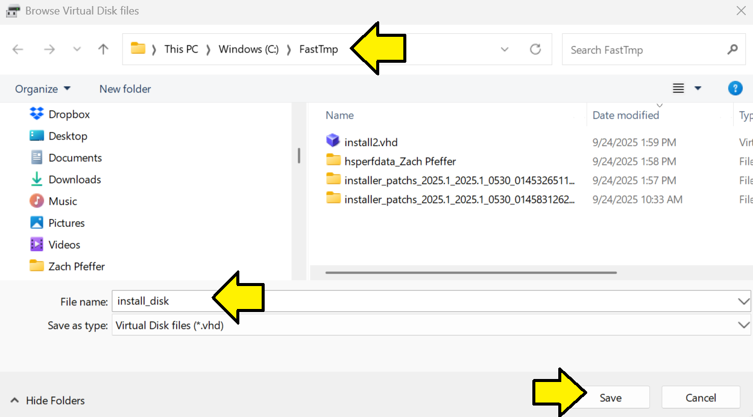The height and width of the screenshot is (417, 753).
Task: Expand the Save as type dropdown
Action: 743,325
